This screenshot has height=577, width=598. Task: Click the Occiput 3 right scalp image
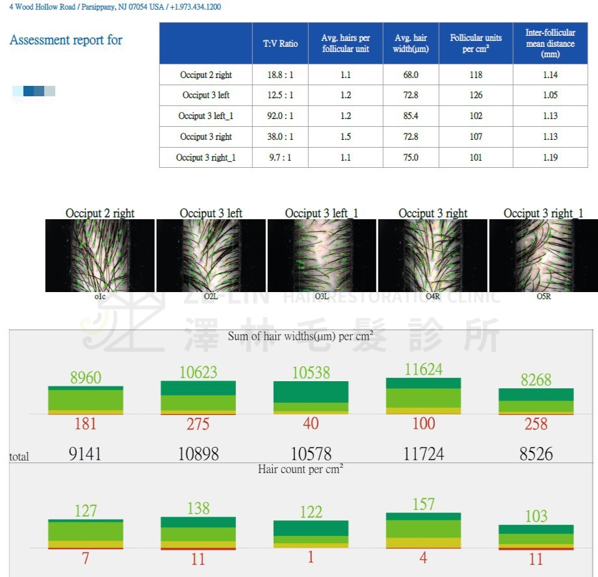tap(432, 255)
